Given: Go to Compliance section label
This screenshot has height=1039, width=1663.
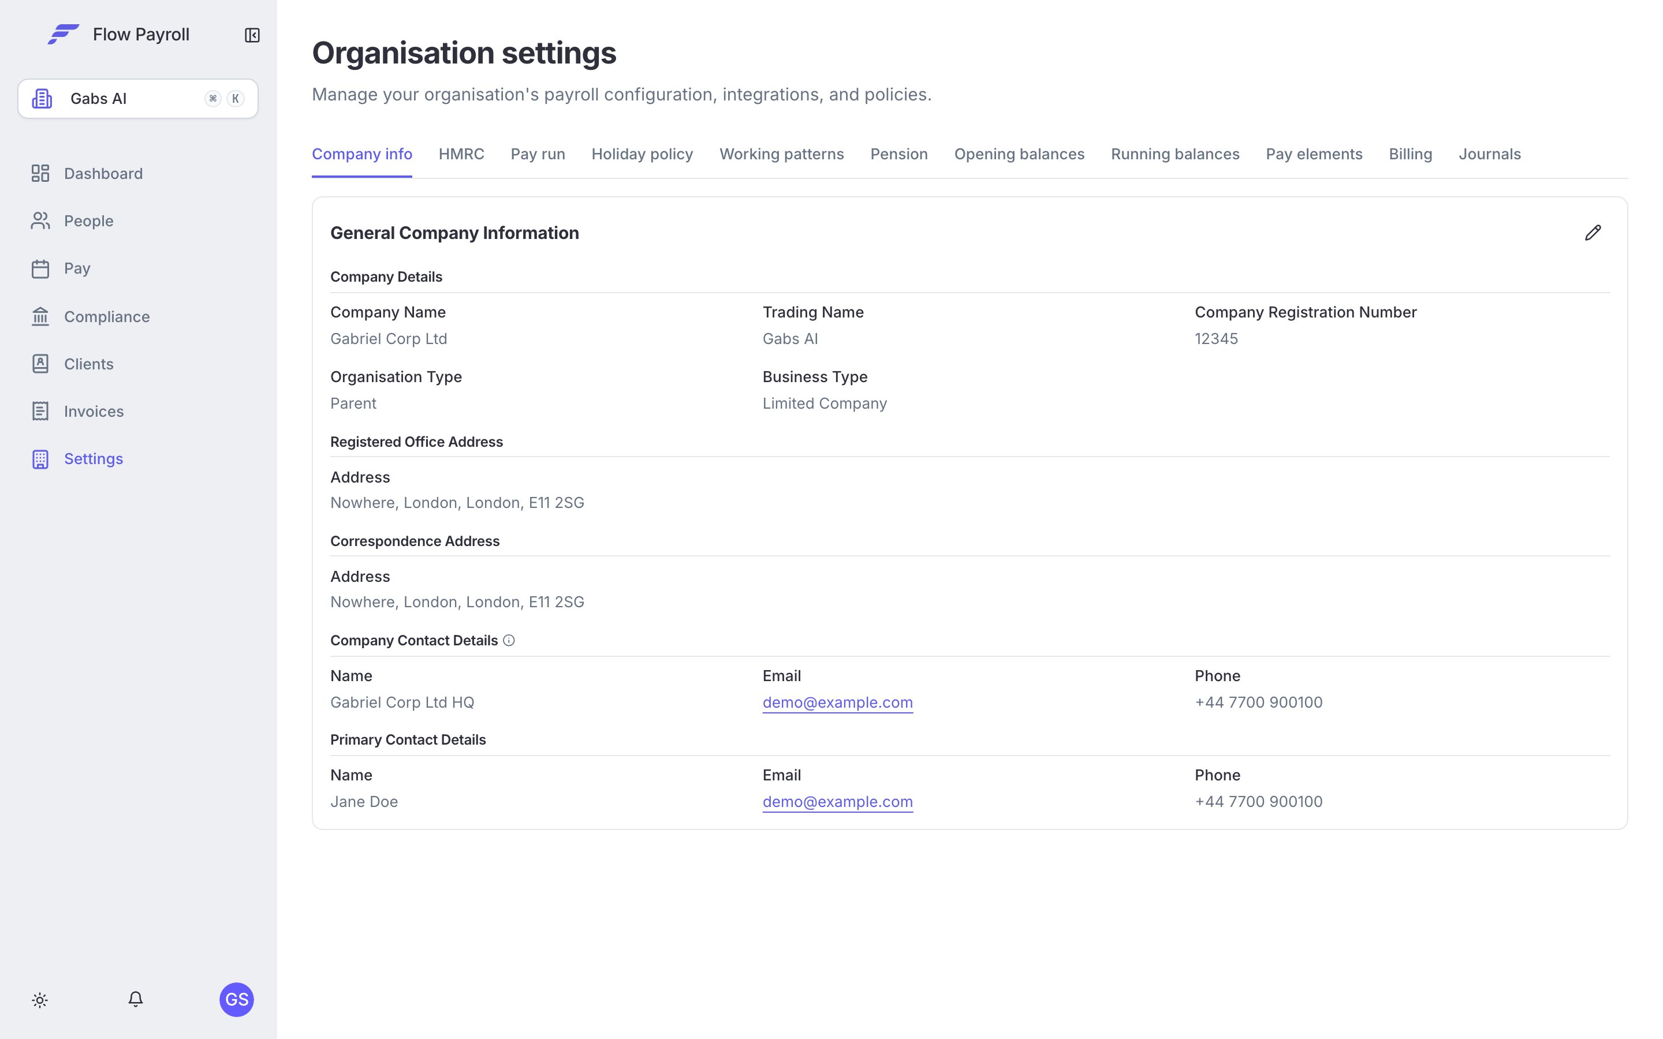Looking at the screenshot, I should click(x=106, y=316).
